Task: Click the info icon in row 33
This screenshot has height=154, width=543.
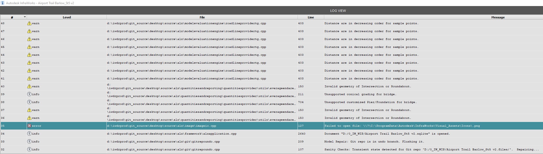Action: pyautogui.click(x=29, y=141)
